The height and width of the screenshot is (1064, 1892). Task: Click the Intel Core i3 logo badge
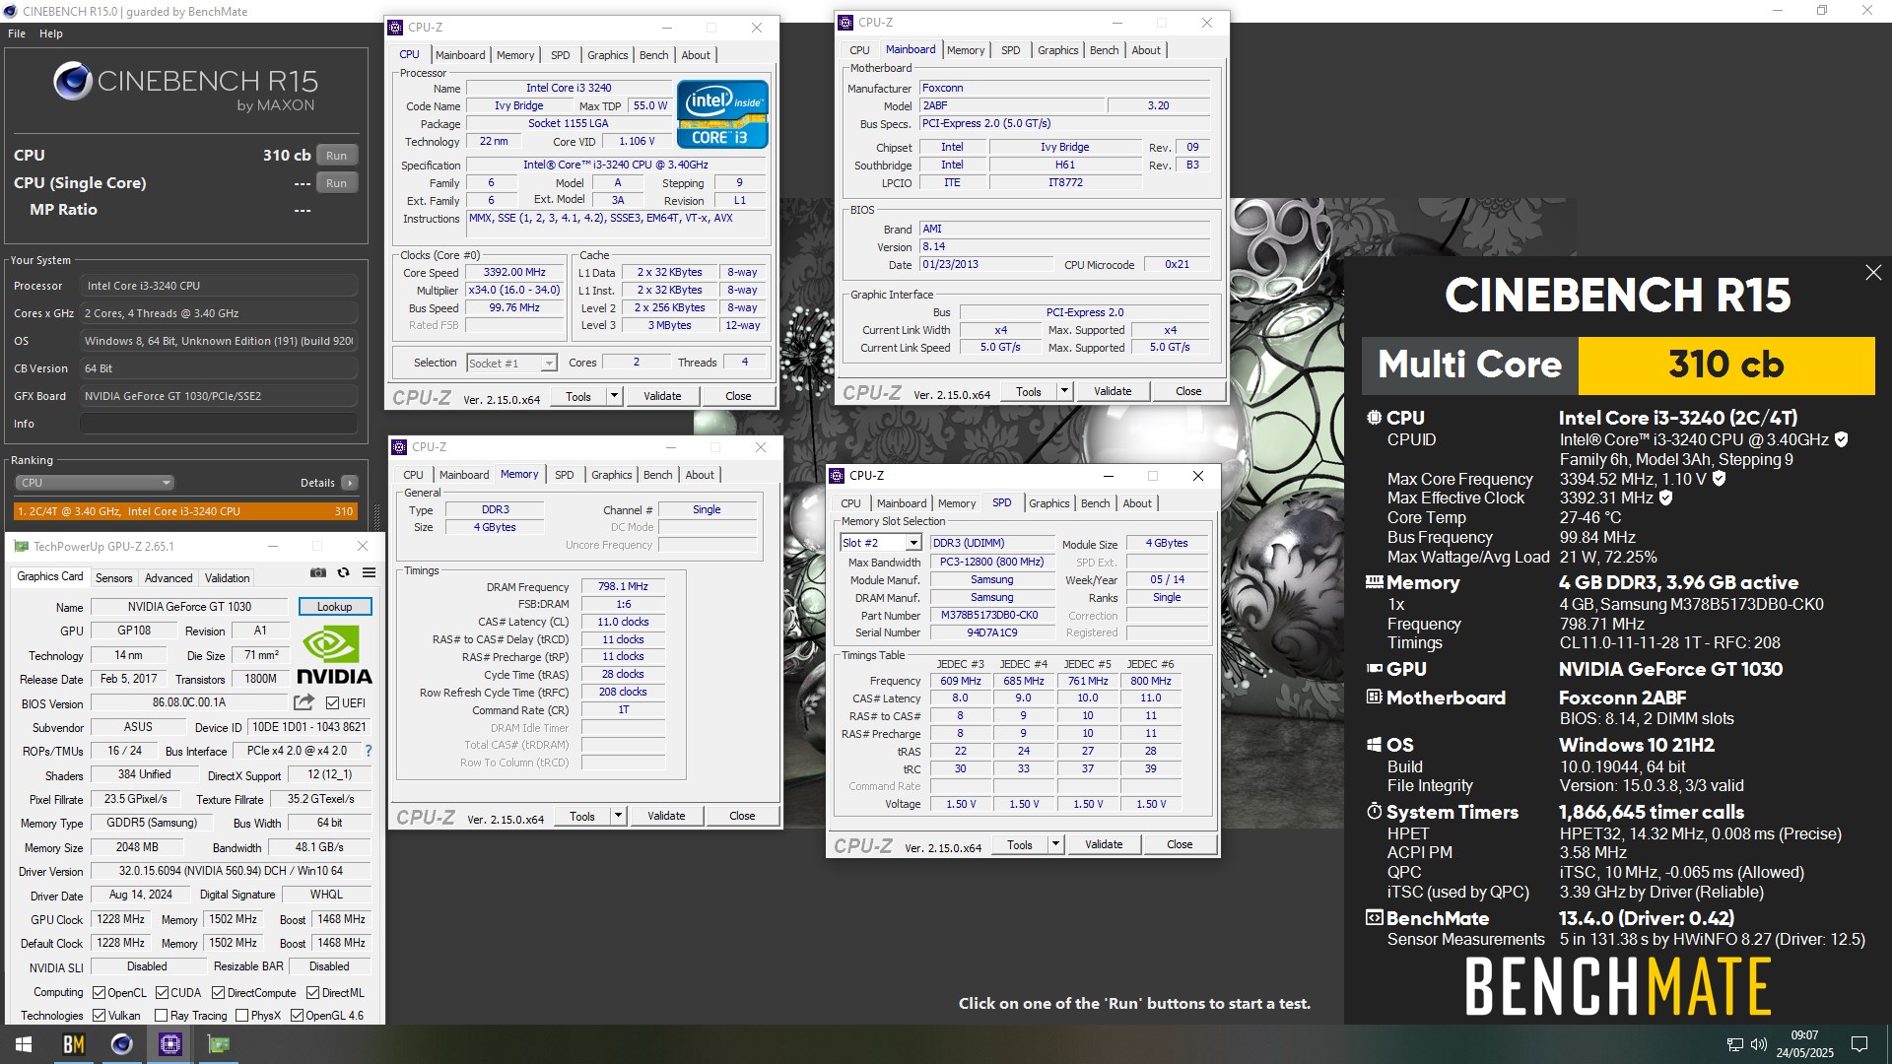click(722, 114)
